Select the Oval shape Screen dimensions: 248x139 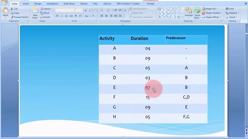pyautogui.click(x=175, y=9)
